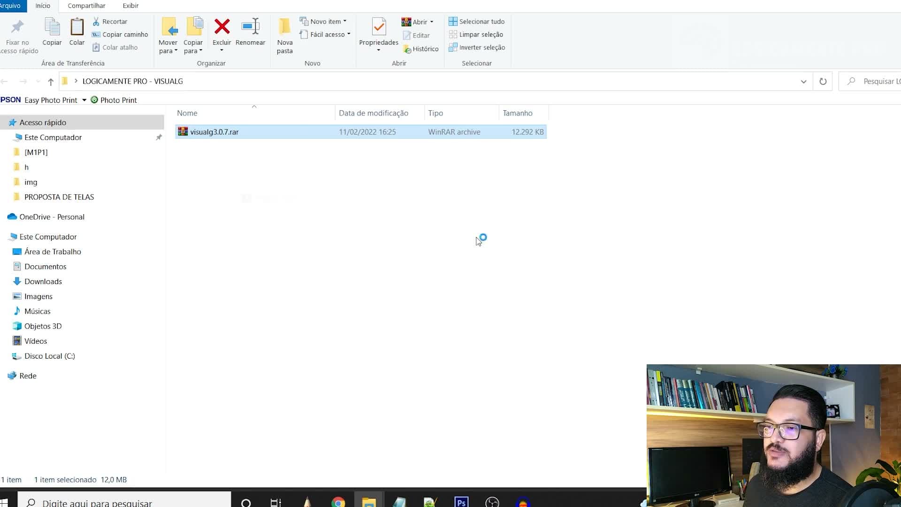This screenshot has width=901, height=507.
Task: Expand the address bar history dropdown
Action: pos(803,82)
